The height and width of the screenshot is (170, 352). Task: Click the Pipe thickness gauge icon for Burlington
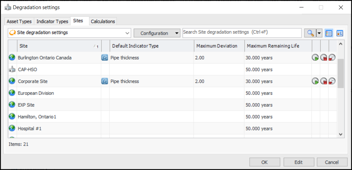click(105, 58)
